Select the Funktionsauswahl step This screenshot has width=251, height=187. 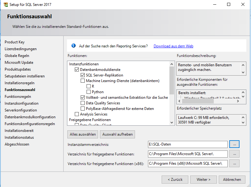tap(20, 90)
